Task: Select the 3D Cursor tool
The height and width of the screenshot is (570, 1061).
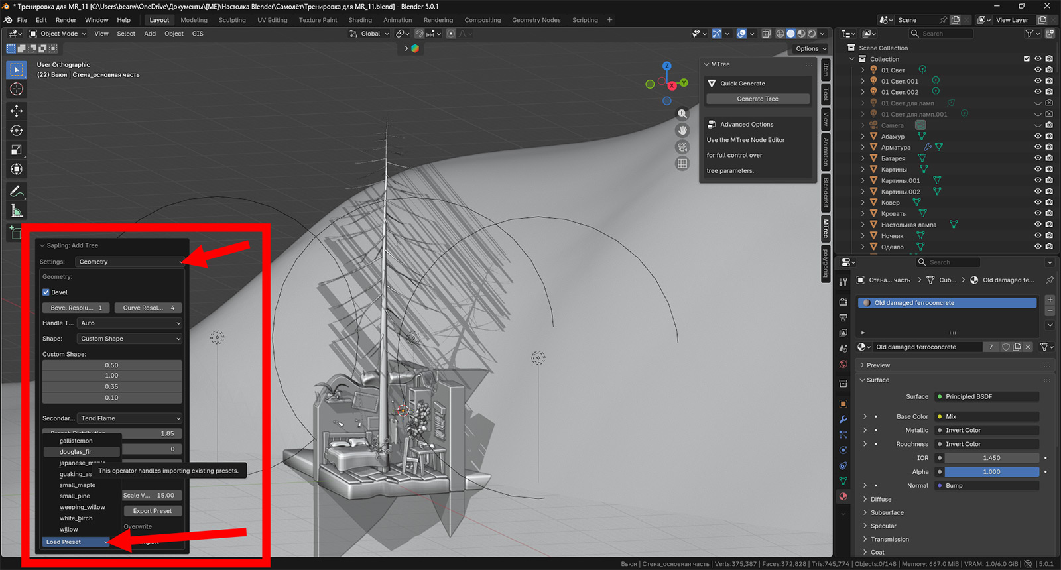Action: tap(17, 89)
